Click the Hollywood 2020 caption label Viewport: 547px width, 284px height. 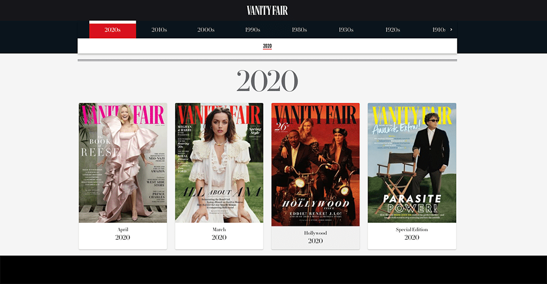click(x=315, y=237)
